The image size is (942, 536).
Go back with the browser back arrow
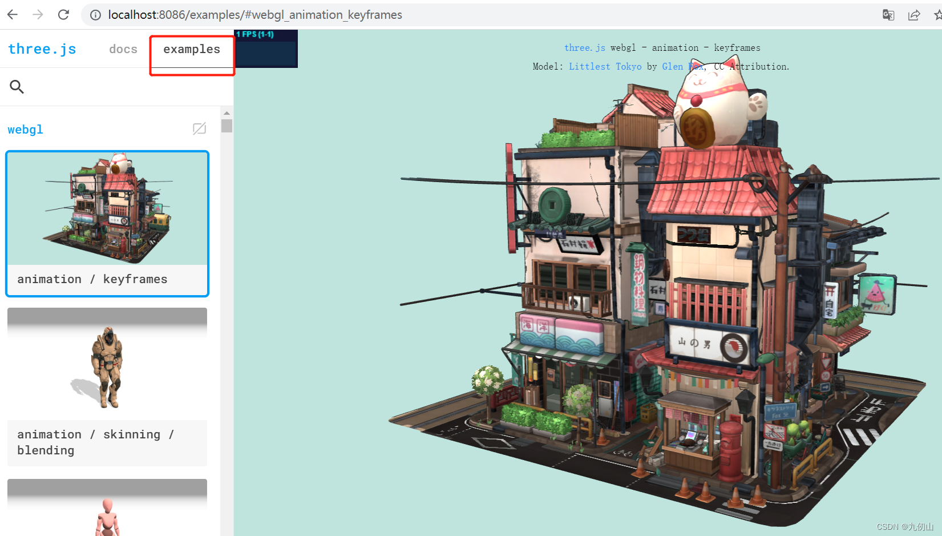point(13,14)
